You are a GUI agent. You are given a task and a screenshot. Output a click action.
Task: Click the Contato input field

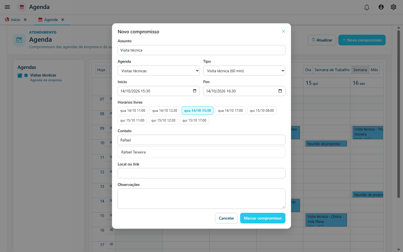tap(201, 140)
